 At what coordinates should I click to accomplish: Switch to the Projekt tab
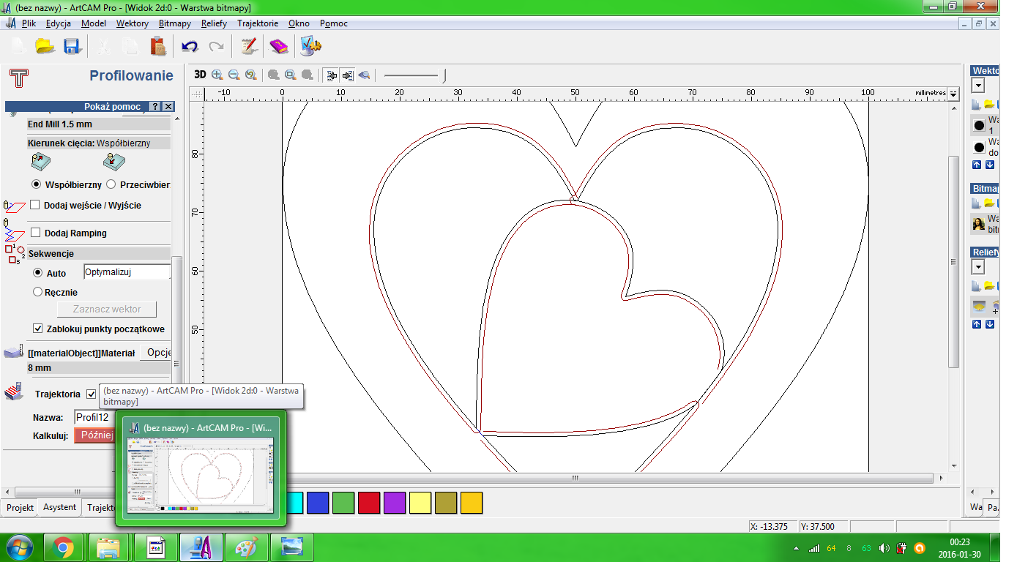click(20, 507)
